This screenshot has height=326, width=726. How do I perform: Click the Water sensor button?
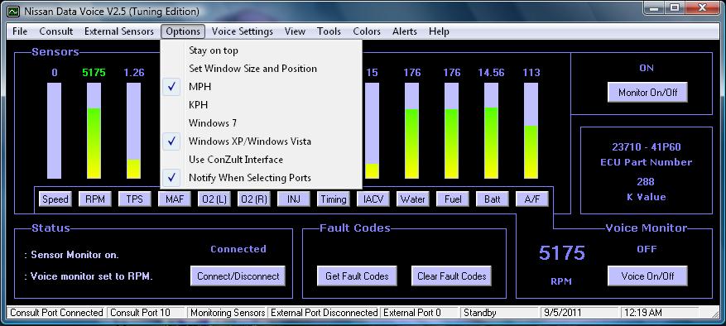pyautogui.click(x=413, y=199)
